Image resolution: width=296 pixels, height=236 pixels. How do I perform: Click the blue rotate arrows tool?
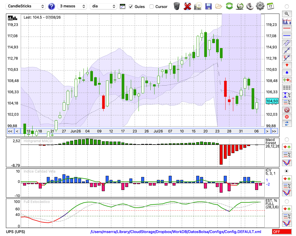coord(287,124)
